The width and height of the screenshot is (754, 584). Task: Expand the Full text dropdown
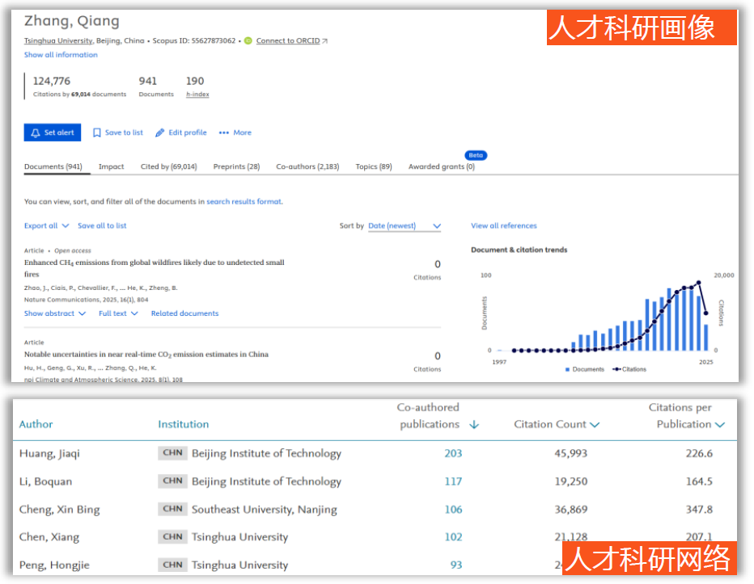point(118,313)
